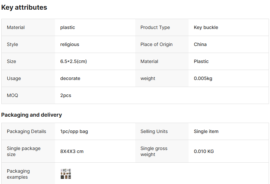Image resolution: width=270 pixels, height=184 pixels.
Task: Click the MOQ attribute label
Action: pos(12,95)
